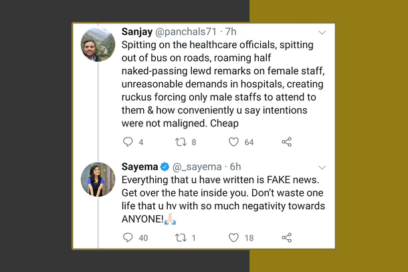View Sayema's profile picture
Image resolution: width=408 pixels, height=272 pixels.
tap(98, 180)
